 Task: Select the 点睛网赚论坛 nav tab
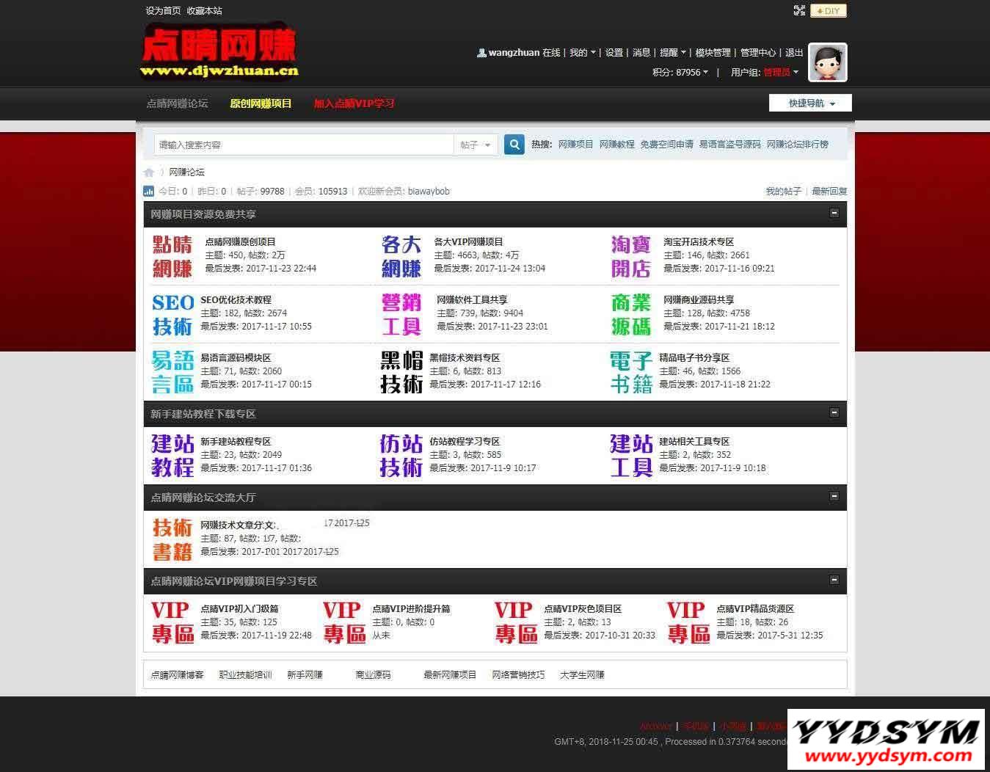177,103
